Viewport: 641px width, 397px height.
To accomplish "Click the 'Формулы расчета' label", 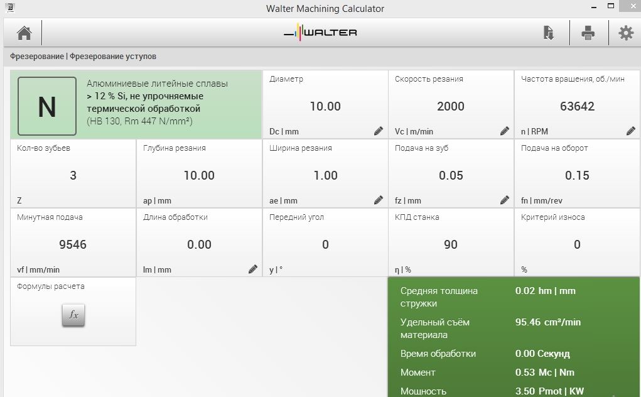I will click(x=51, y=286).
